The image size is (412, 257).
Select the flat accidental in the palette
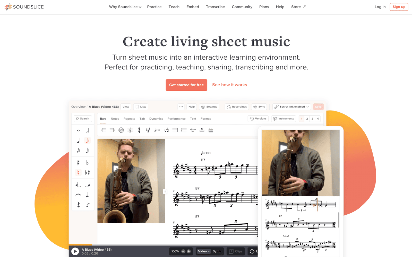[x=87, y=163]
